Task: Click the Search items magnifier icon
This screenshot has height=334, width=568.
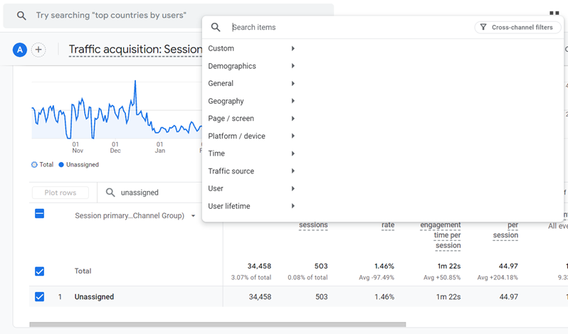Action: 216,27
